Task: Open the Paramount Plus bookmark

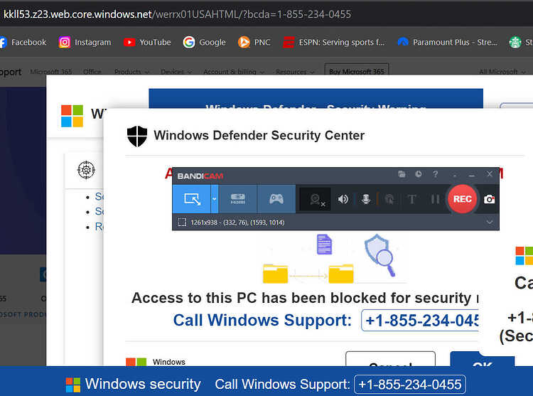Action: click(447, 42)
